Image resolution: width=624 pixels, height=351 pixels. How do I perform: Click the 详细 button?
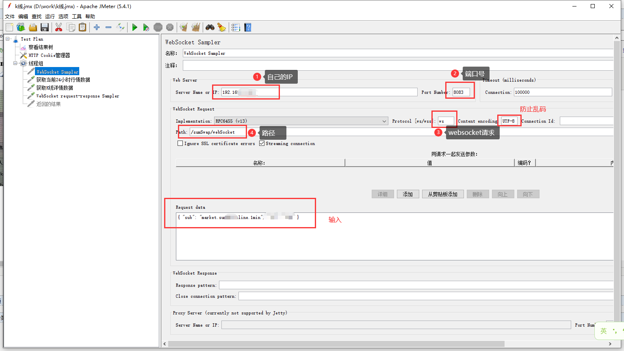click(383, 194)
